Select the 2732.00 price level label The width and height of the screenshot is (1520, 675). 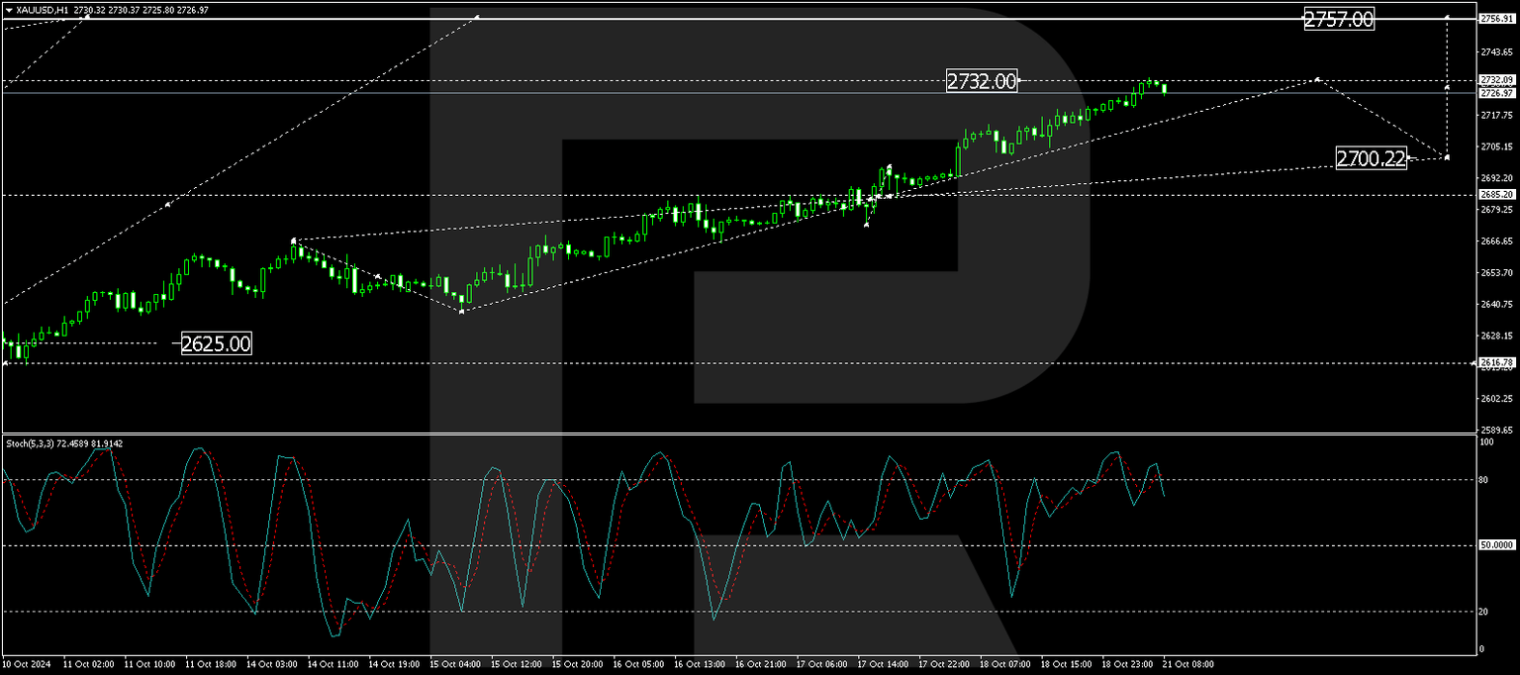pos(981,81)
